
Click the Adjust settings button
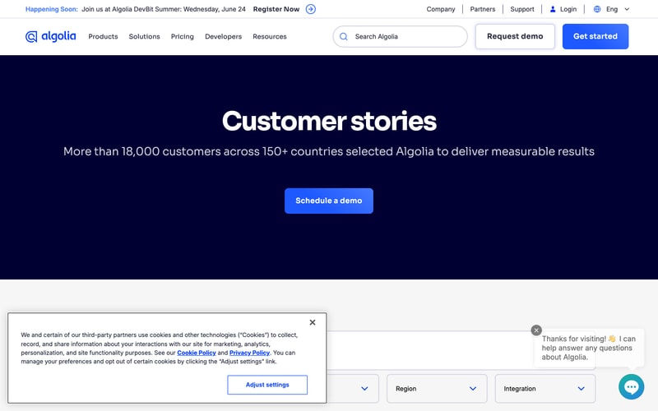(267, 385)
